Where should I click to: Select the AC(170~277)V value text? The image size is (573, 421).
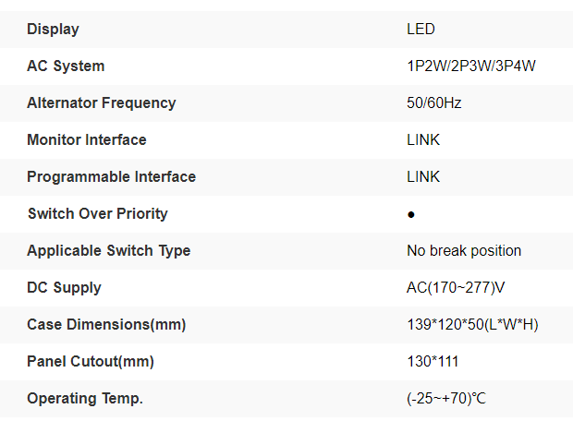456,288
